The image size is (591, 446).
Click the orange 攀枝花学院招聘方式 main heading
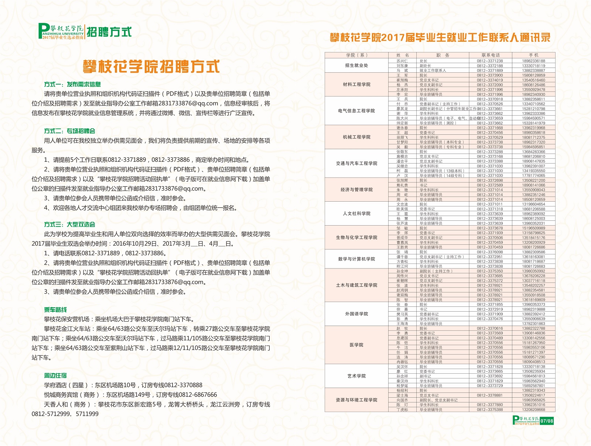151,67
